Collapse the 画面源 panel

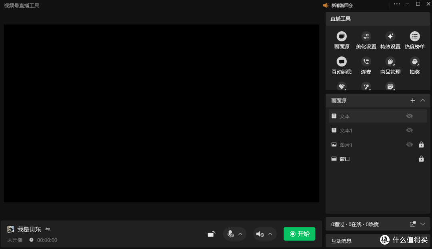point(423,100)
